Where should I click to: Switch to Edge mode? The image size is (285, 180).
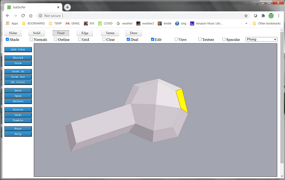(x=85, y=33)
